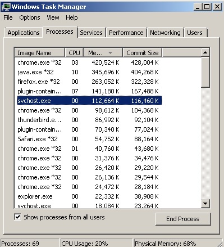Go to the Networking tab
Image resolution: width=224 pixels, height=247 pixels.
click(x=165, y=33)
